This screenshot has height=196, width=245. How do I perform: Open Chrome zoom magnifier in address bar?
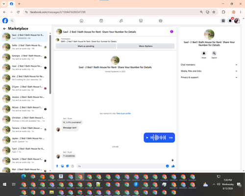pyautogui.click(x=201, y=12)
